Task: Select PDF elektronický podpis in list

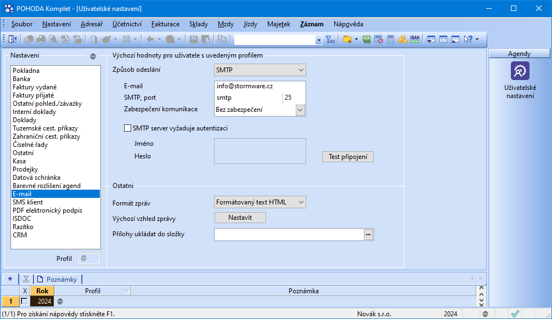Action: click(x=55, y=210)
